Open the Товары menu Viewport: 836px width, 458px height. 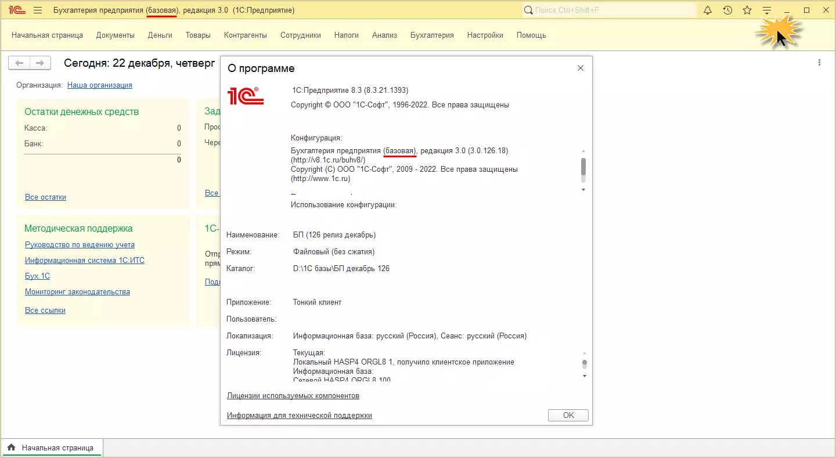(x=198, y=35)
